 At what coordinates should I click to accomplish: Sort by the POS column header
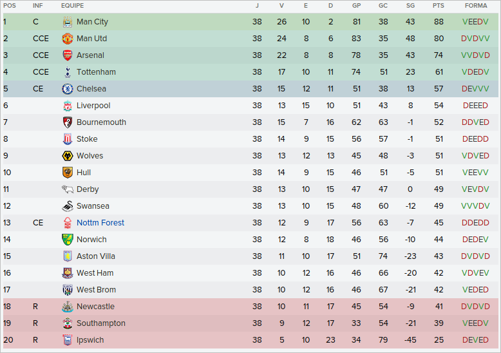[10, 5]
